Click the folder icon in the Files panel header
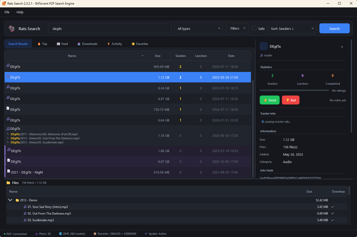Screen dimensions: 357x237 8,183
